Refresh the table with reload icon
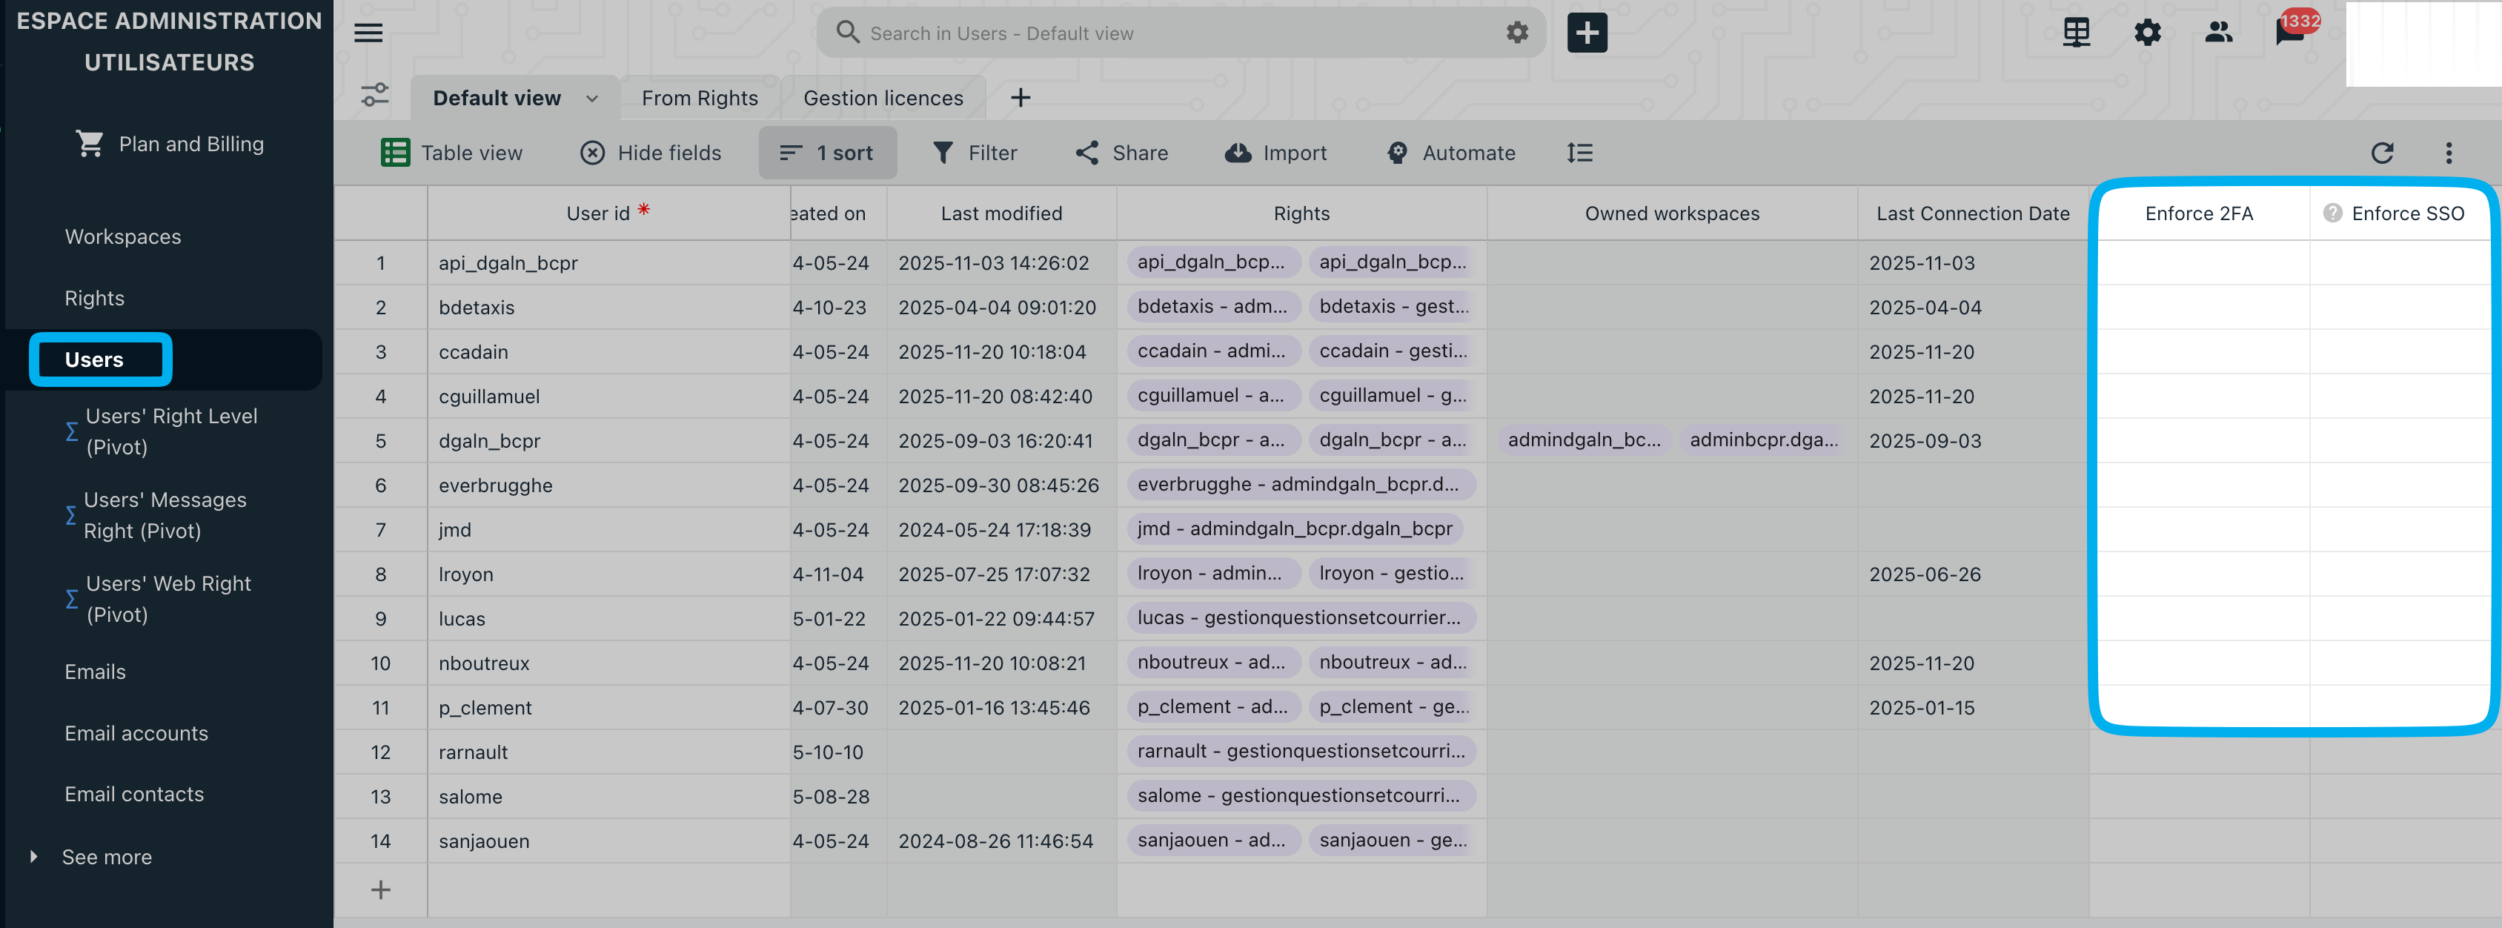This screenshot has height=928, width=2502. pyautogui.click(x=2381, y=153)
